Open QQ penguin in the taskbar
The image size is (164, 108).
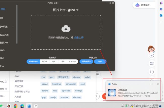pyautogui.click(x=9, y=106)
